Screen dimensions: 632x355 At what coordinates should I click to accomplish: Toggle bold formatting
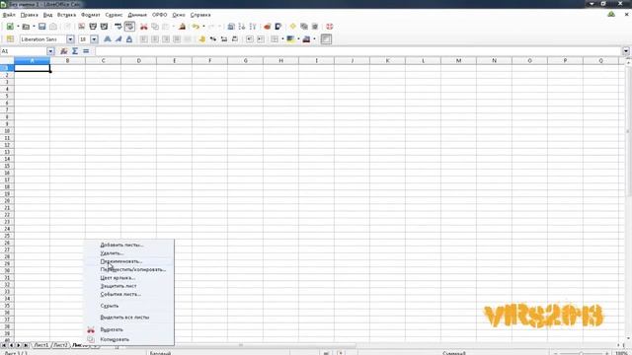pyautogui.click(x=108, y=39)
